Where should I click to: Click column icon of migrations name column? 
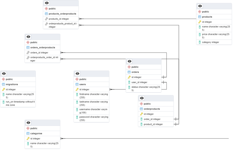pos(3,94)
